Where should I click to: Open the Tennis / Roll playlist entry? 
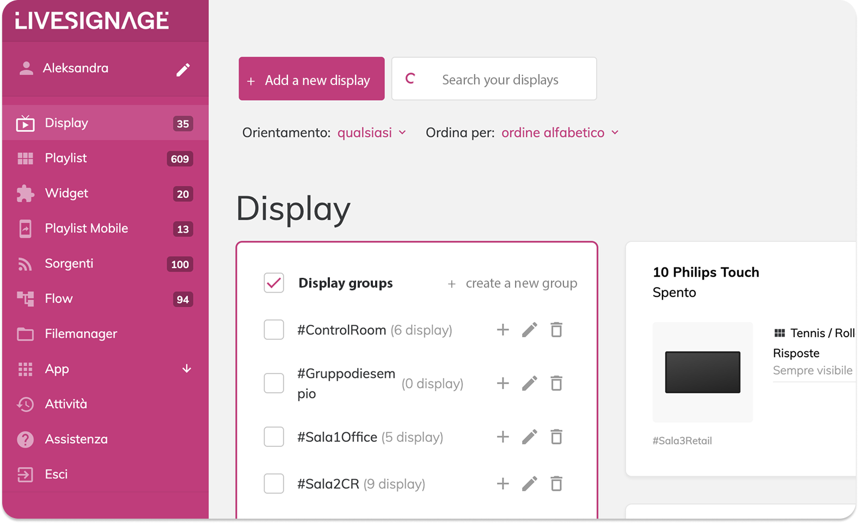click(x=814, y=333)
